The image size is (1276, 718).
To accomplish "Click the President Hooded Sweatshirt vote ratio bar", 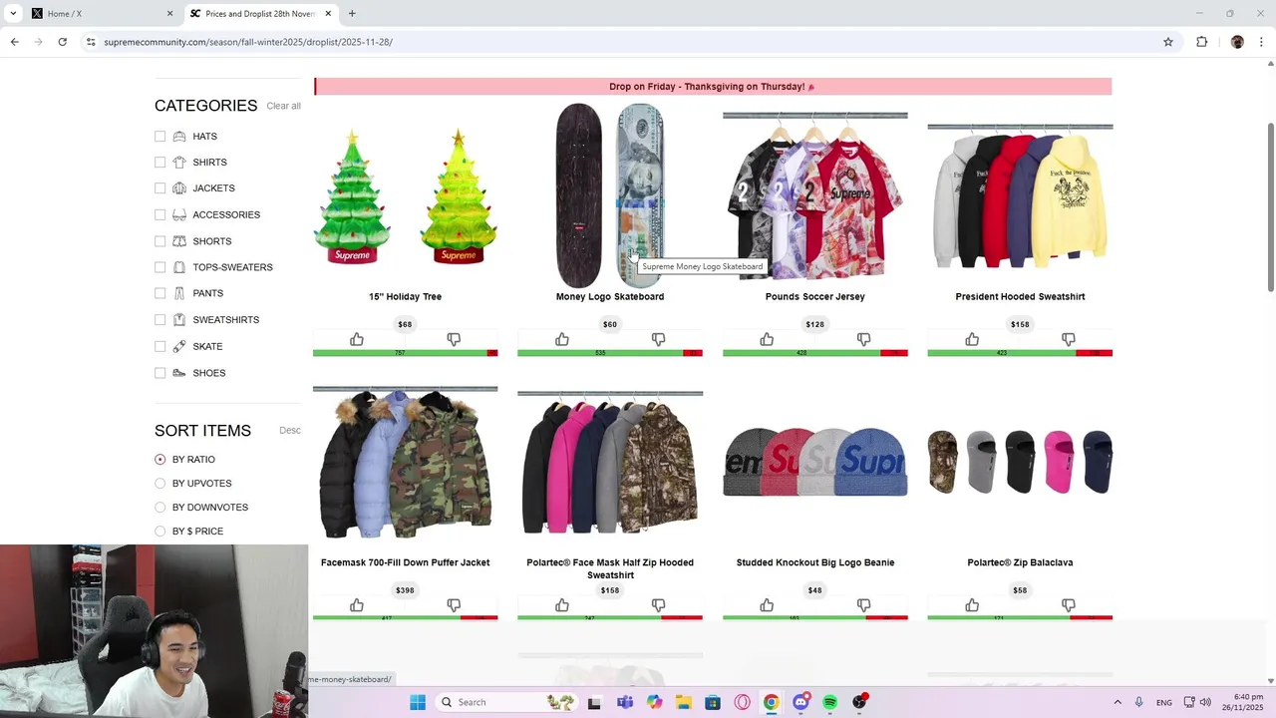I will [1020, 353].
